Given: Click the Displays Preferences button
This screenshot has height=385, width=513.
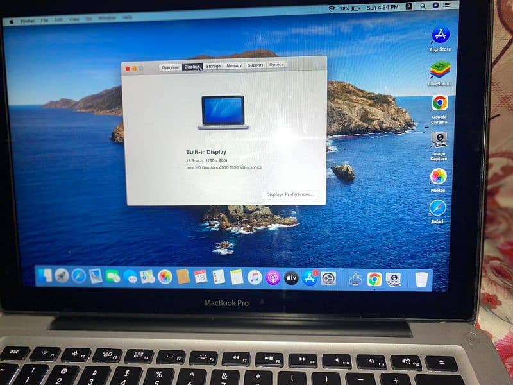Looking at the screenshot, I should pos(289,194).
